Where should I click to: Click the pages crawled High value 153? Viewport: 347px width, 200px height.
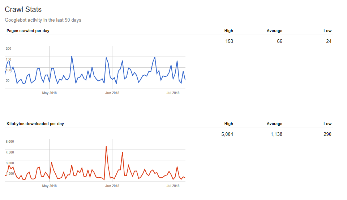(229, 41)
